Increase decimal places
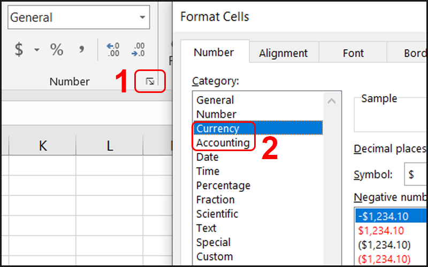 point(113,50)
